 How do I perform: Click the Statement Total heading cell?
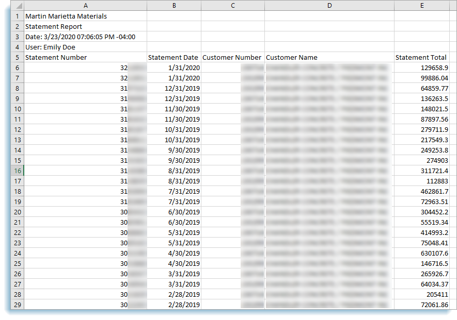421,57
